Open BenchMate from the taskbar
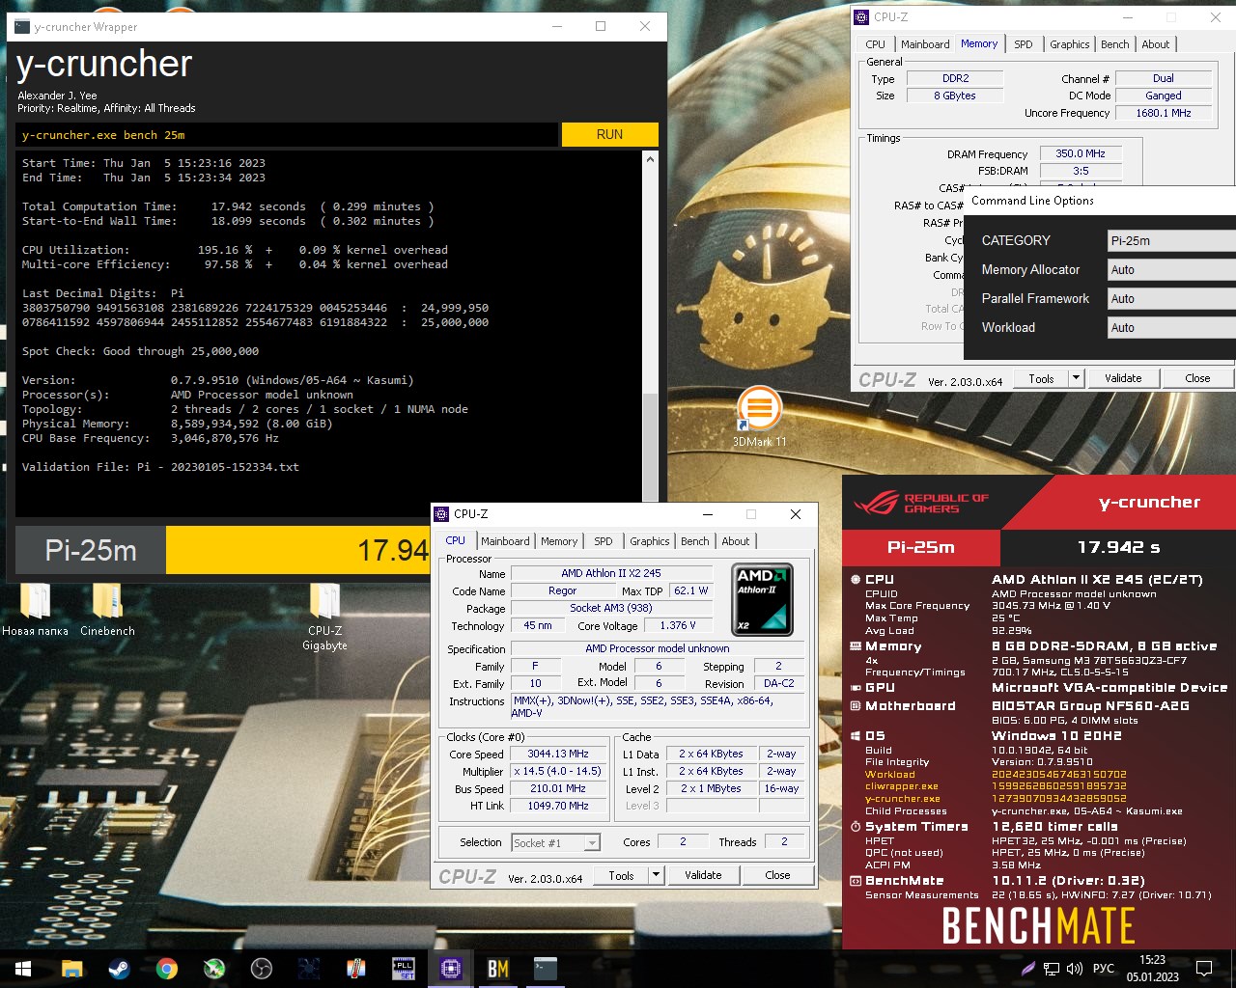This screenshot has height=988, width=1236. (498, 969)
